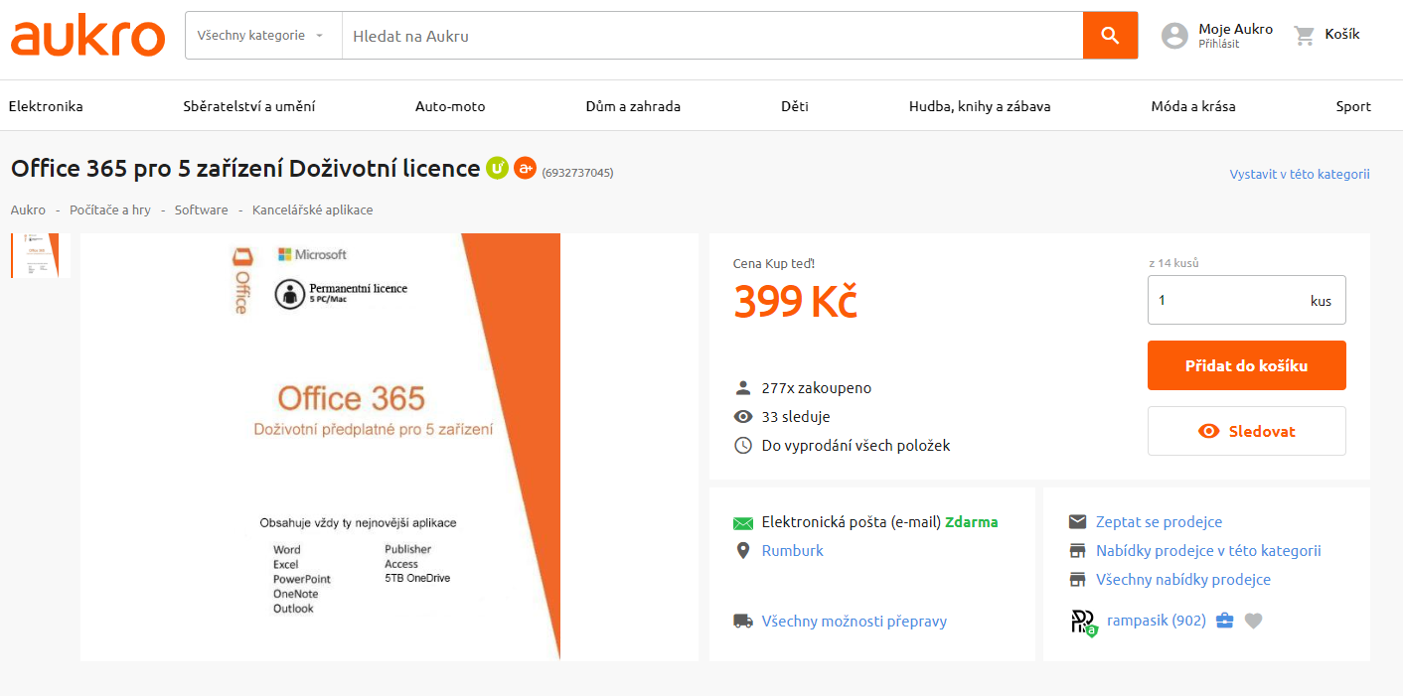Image resolution: width=1403 pixels, height=696 pixels.
Task: Click the quantity input field showing 1
Action: 1247,300
